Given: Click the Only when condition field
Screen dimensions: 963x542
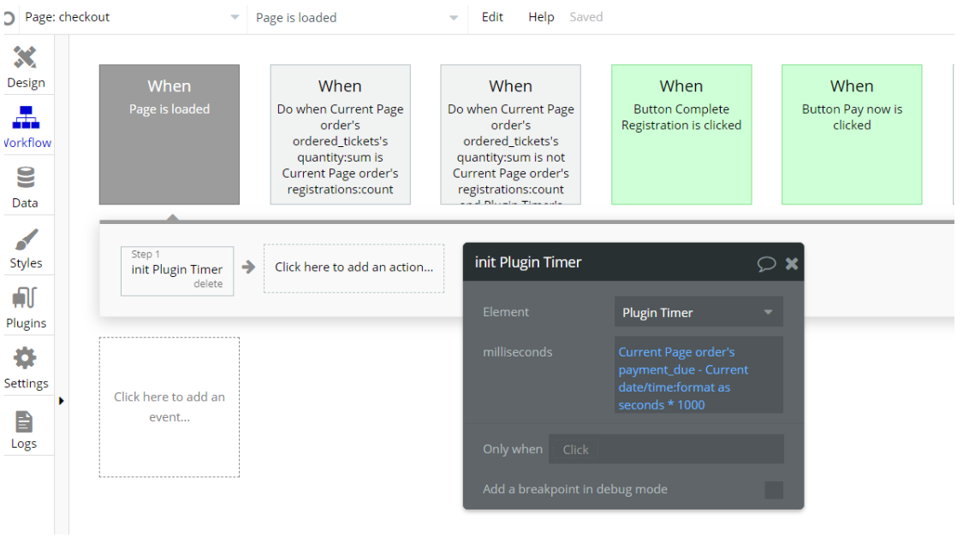Looking at the screenshot, I should (x=666, y=449).
